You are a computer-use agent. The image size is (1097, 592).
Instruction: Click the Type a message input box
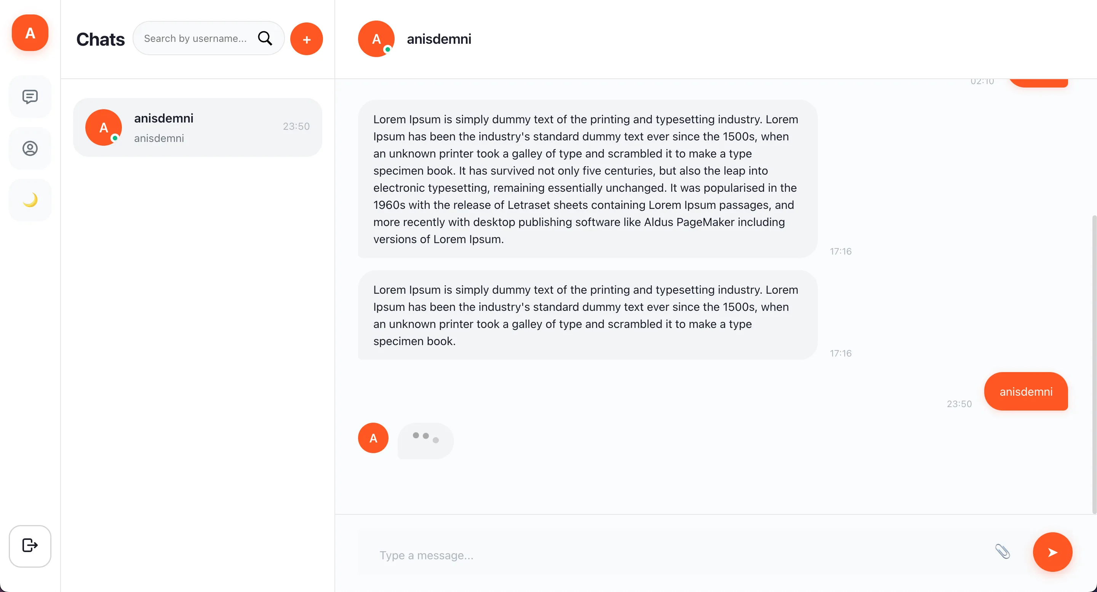pos(673,555)
